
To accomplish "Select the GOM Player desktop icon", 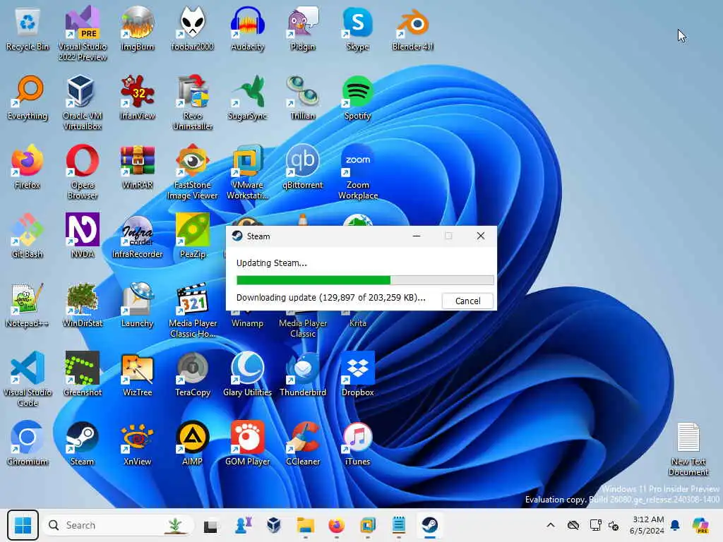I will pos(248,443).
